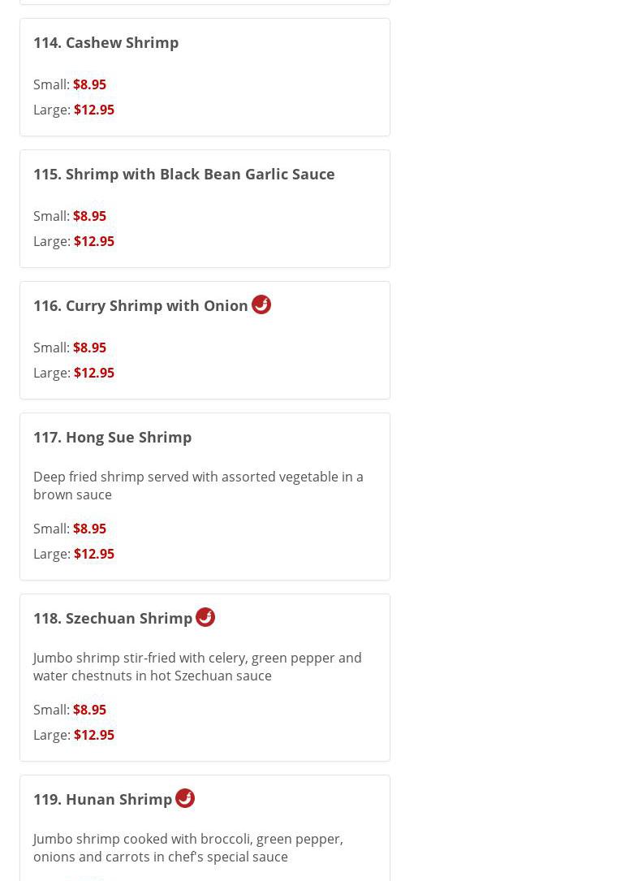Pick the Large $12.95 price for Cashew Shrimp
Viewport: 625px width, 881px height.
click(93, 110)
